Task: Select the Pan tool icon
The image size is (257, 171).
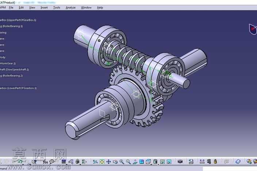Action: 108,162
